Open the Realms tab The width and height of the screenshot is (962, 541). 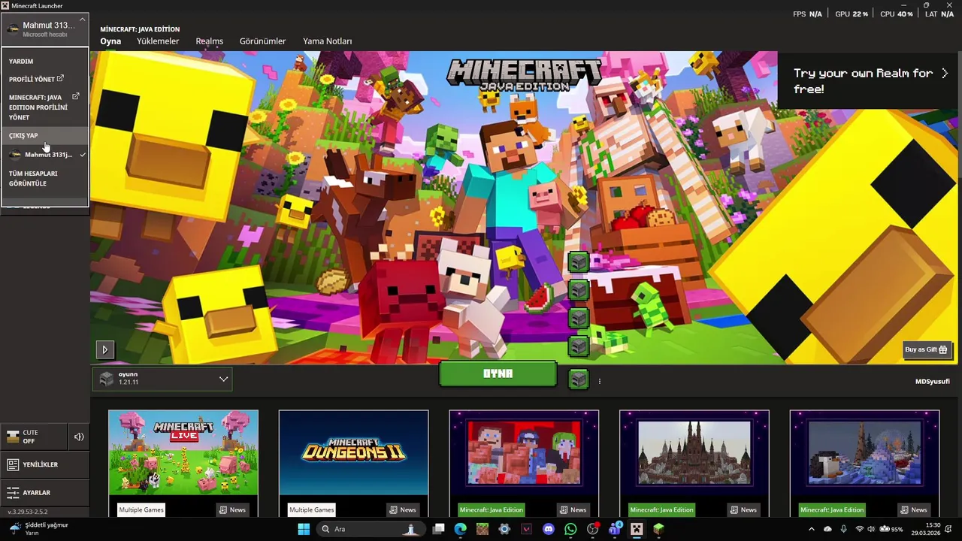coord(210,41)
